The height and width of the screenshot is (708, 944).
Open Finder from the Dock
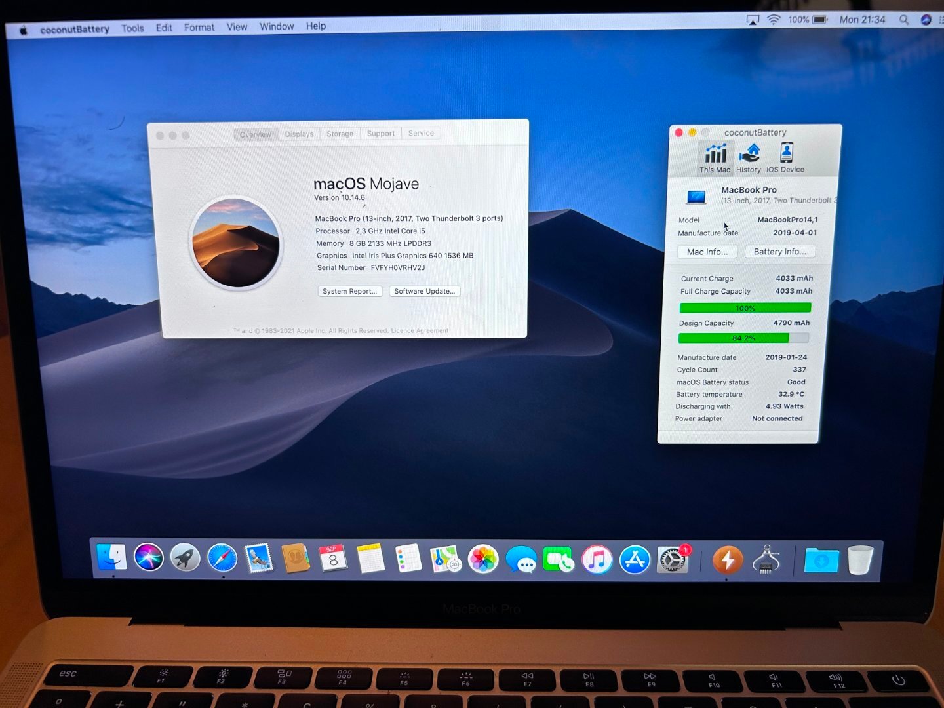112,557
